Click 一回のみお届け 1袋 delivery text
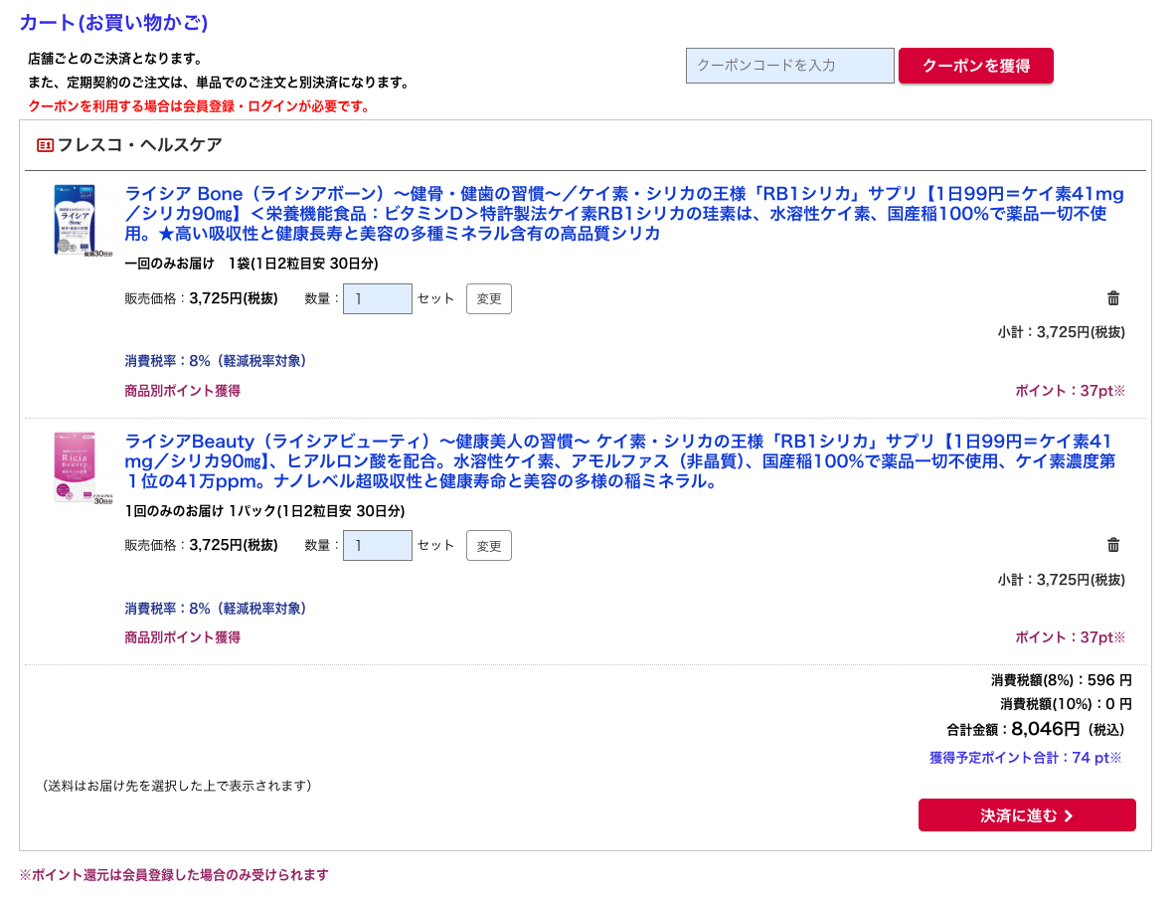Viewport: 1176px width, 900px height. point(252,264)
